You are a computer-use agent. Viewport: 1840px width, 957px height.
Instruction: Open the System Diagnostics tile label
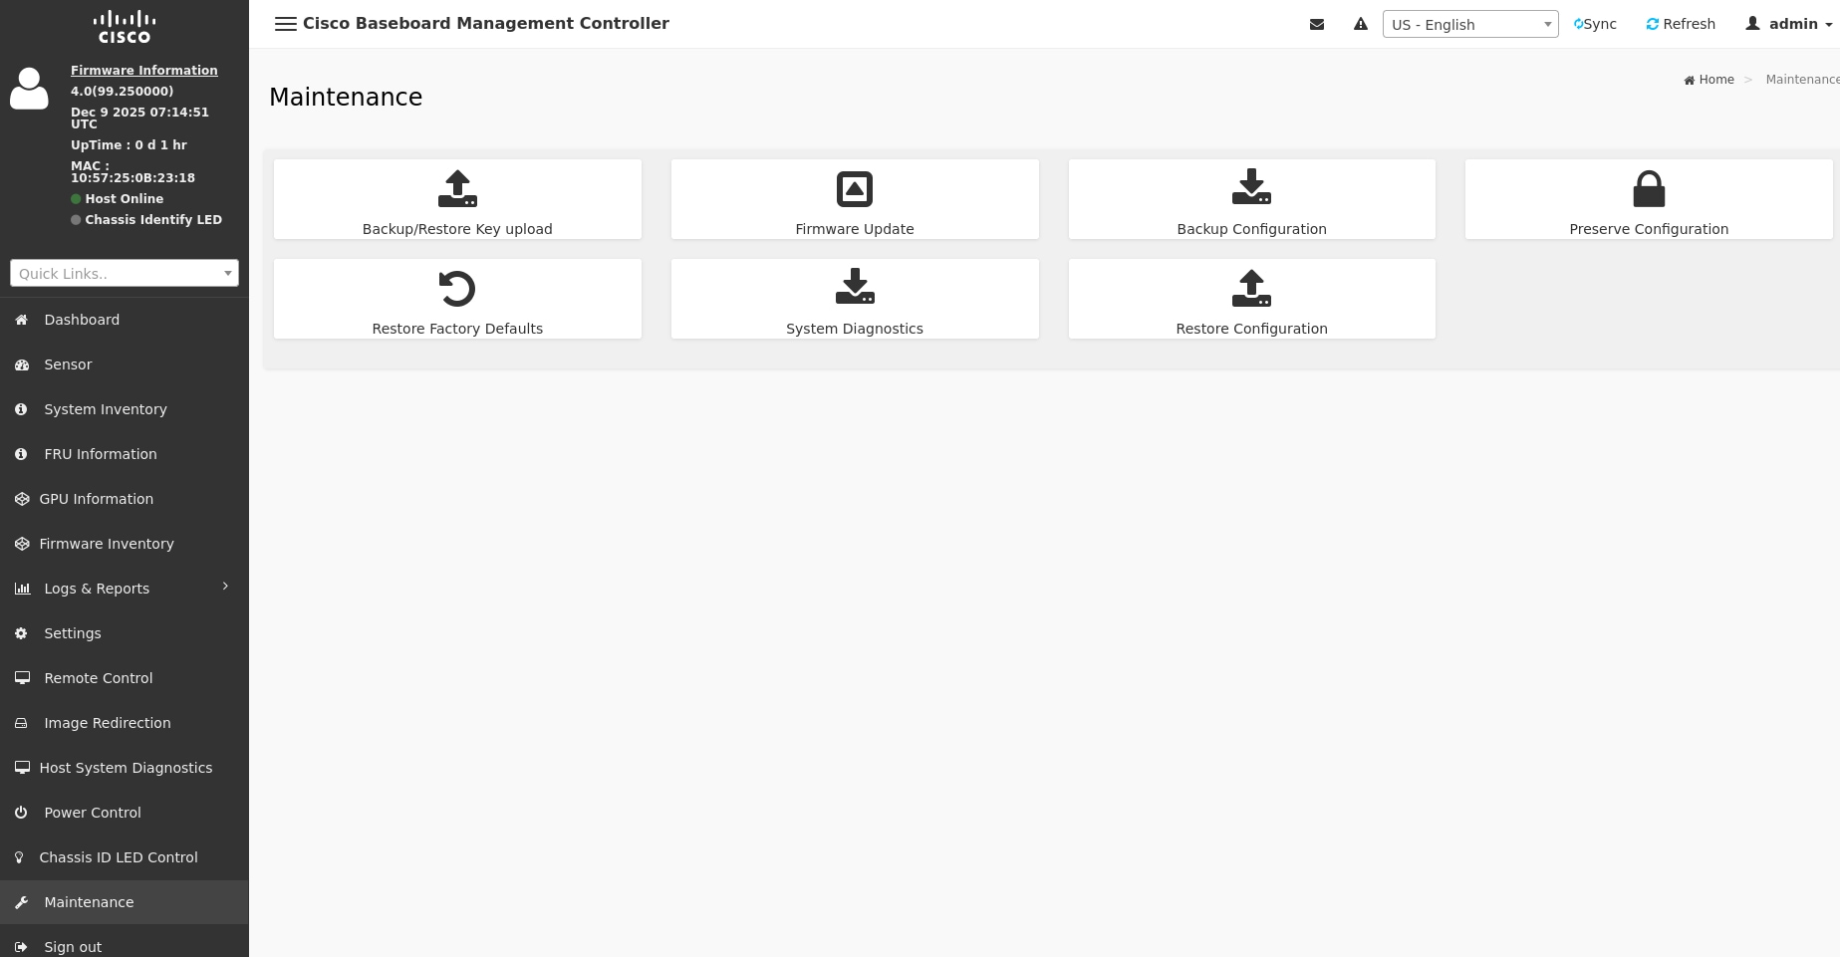pyautogui.click(x=855, y=329)
